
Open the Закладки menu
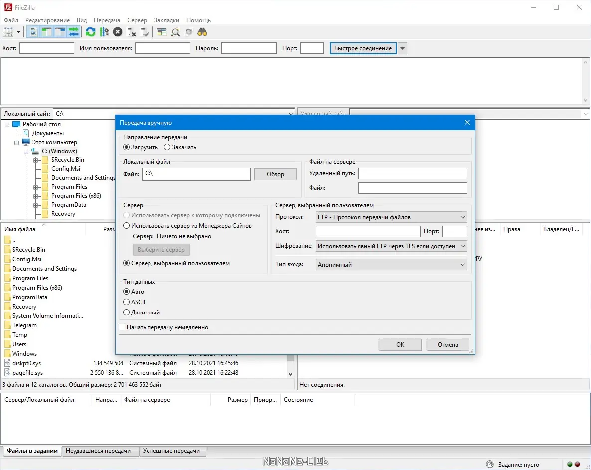click(x=166, y=20)
